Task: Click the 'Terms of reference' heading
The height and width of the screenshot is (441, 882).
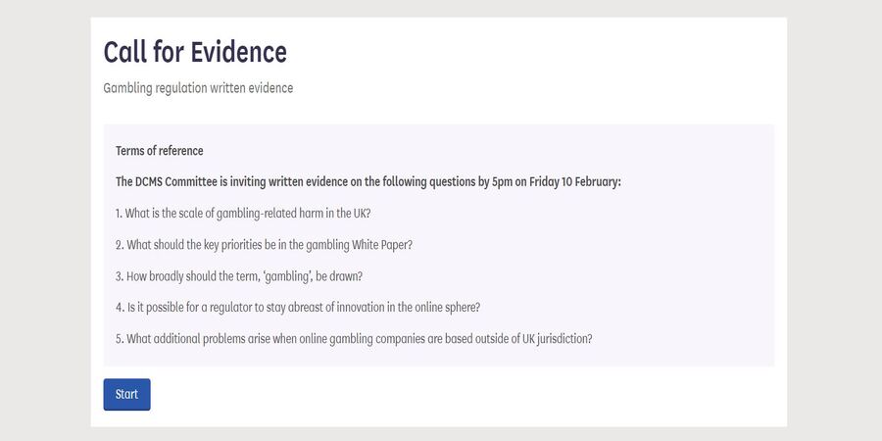Action: tap(160, 151)
